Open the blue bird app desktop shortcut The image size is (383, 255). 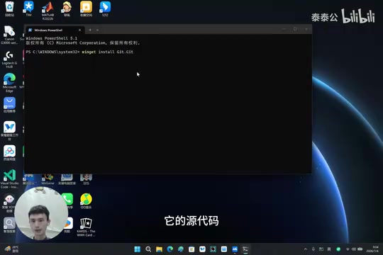point(105,8)
